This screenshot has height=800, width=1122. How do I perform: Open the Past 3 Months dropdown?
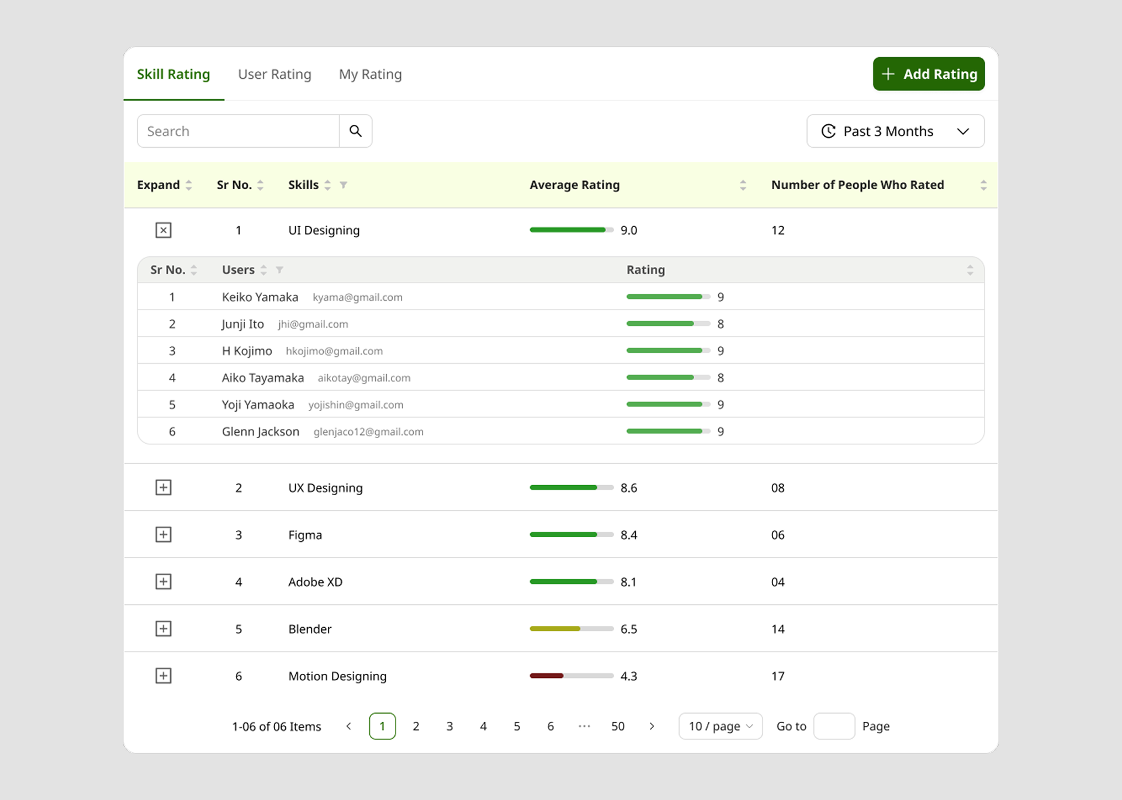point(895,131)
